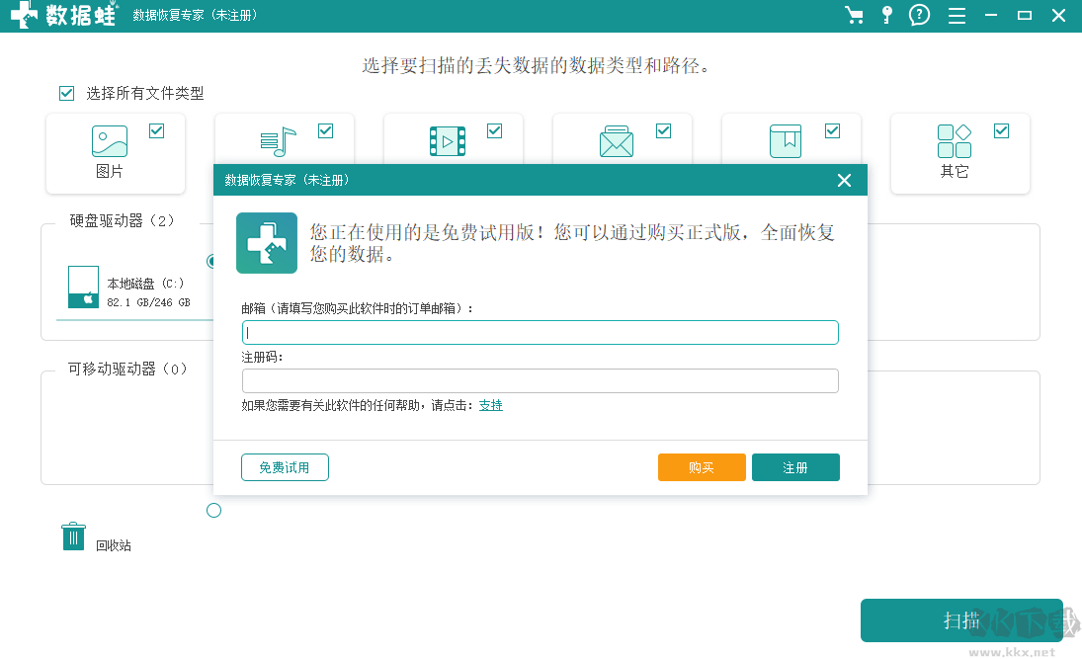Select the music note audio file type icon

(278, 141)
